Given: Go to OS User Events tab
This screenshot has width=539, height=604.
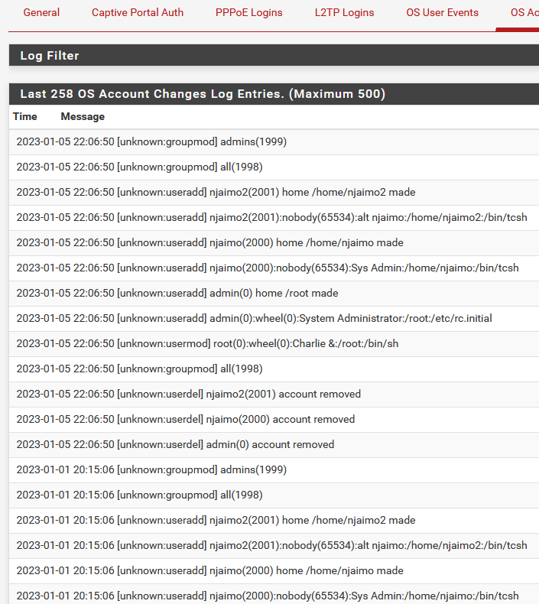Looking at the screenshot, I should click(x=443, y=12).
